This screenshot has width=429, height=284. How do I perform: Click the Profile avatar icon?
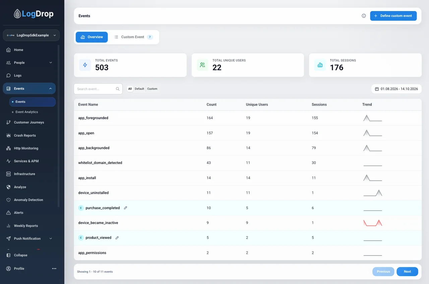pos(9,269)
